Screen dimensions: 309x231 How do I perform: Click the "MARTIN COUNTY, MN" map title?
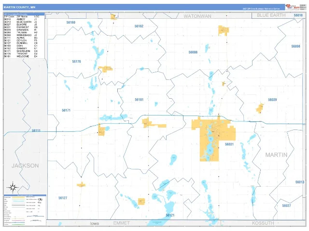(x=19, y=7)
